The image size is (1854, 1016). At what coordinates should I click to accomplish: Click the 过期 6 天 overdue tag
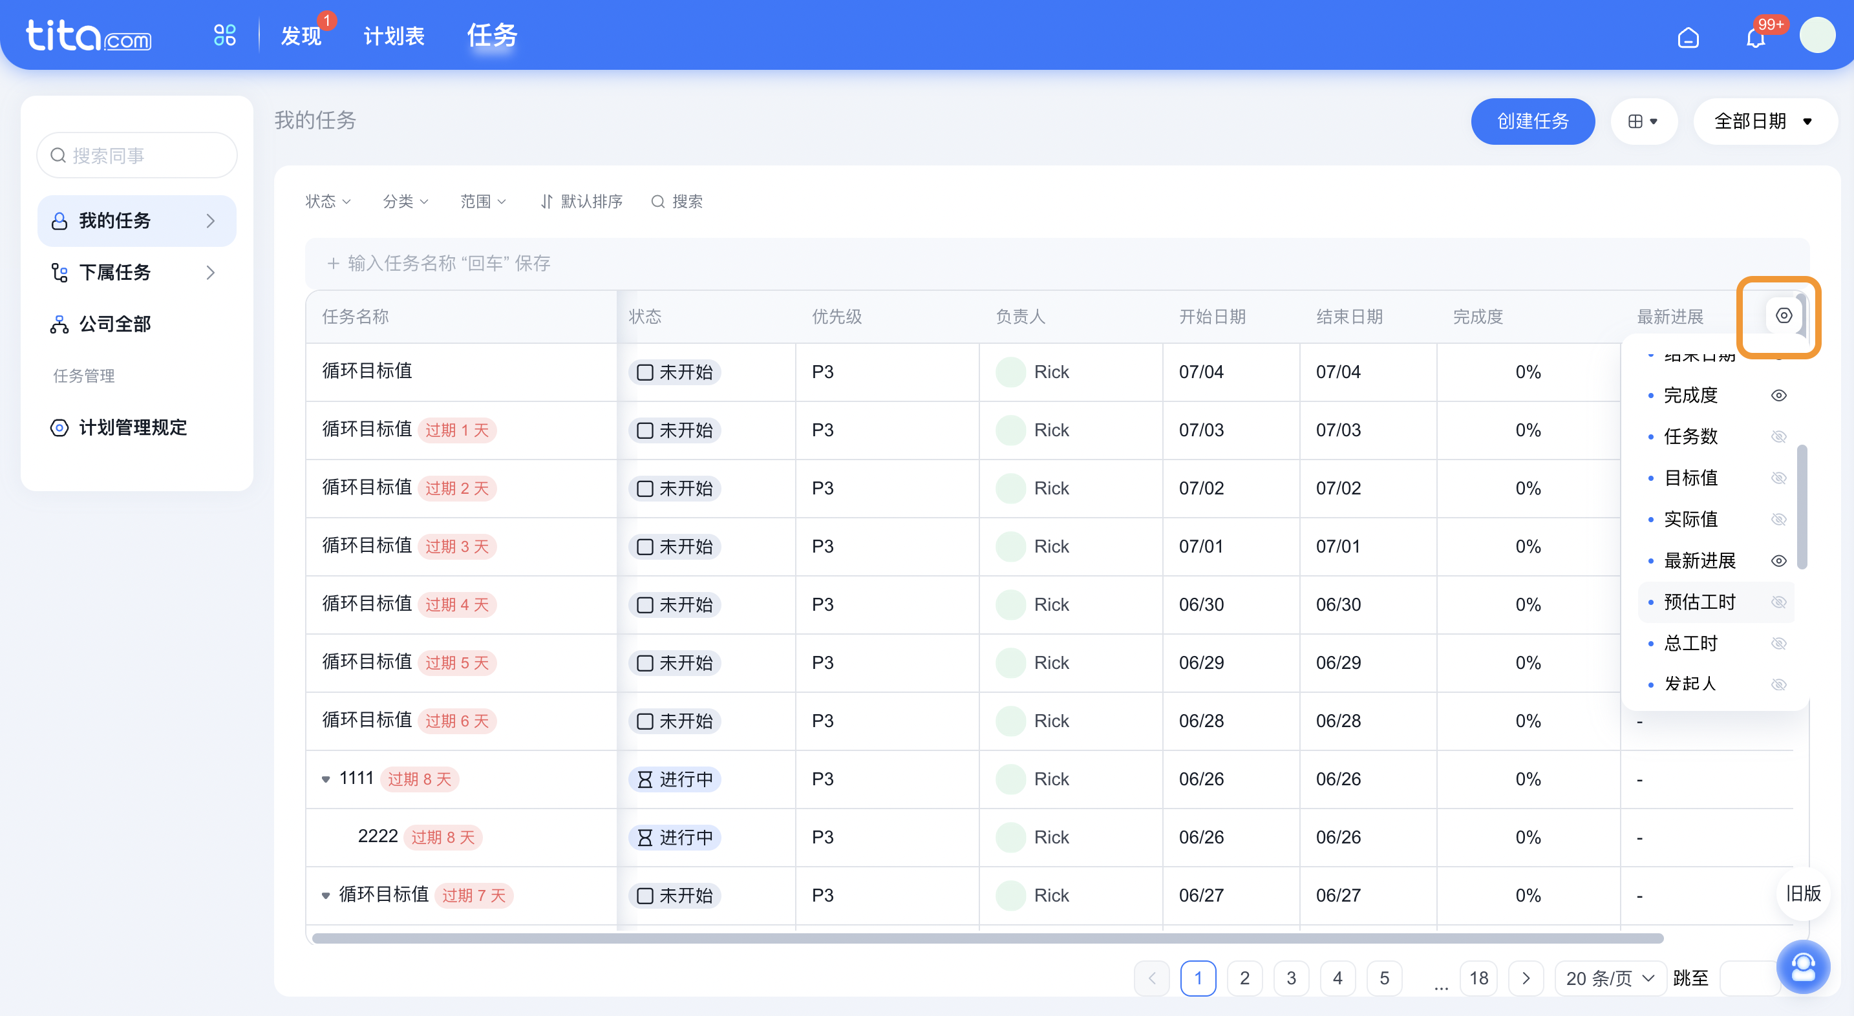(457, 721)
